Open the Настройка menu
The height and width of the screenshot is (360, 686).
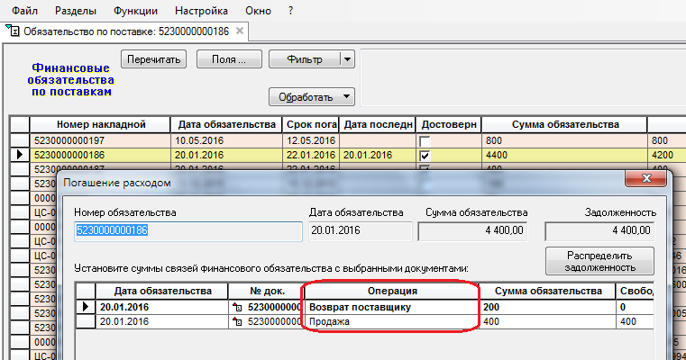tap(201, 11)
